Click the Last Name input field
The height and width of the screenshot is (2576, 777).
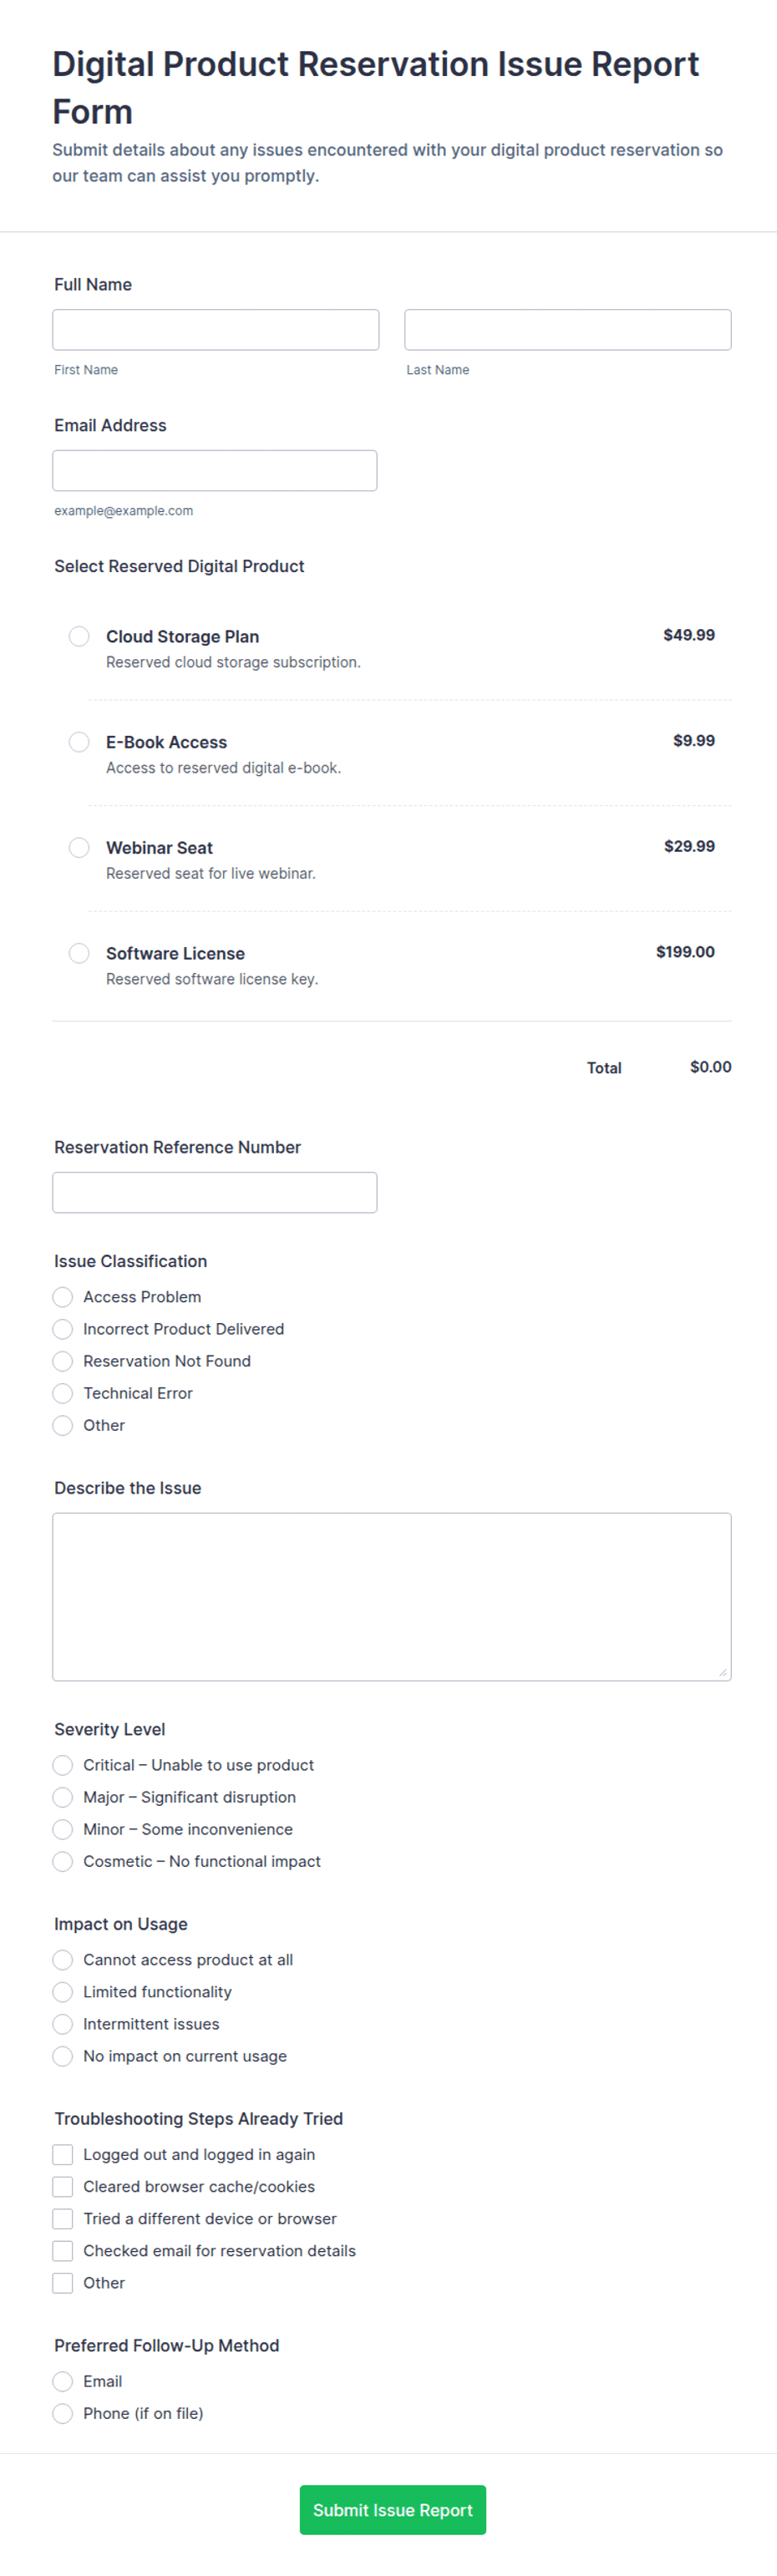tap(568, 330)
